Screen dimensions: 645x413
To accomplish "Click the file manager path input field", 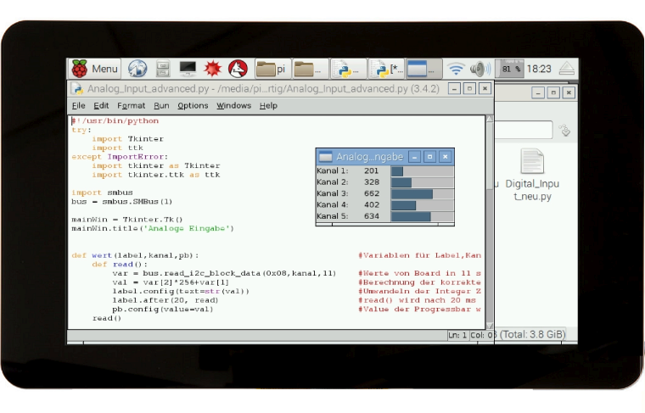I will (522, 130).
